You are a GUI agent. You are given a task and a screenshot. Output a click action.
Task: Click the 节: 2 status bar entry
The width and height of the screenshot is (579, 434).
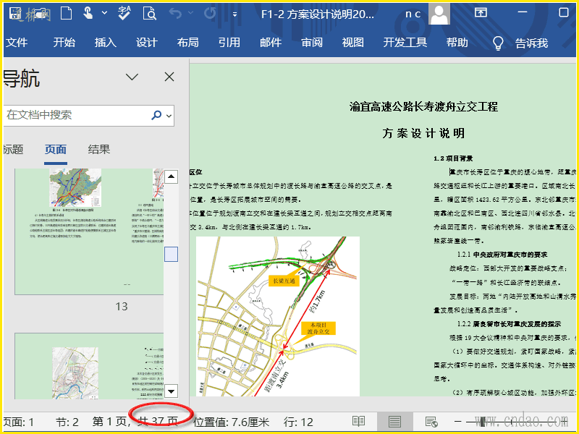pyautogui.click(x=67, y=422)
